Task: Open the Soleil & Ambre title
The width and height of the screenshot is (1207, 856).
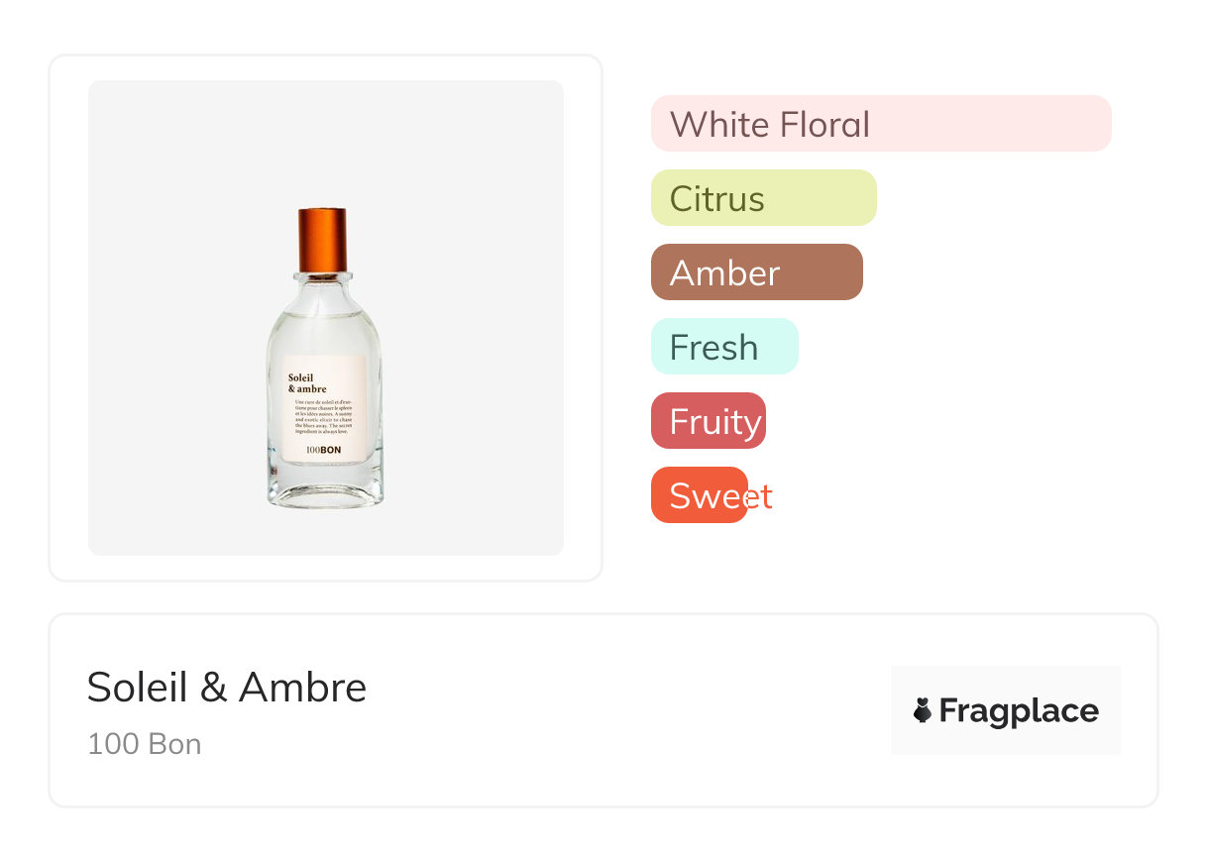Action: click(x=227, y=687)
